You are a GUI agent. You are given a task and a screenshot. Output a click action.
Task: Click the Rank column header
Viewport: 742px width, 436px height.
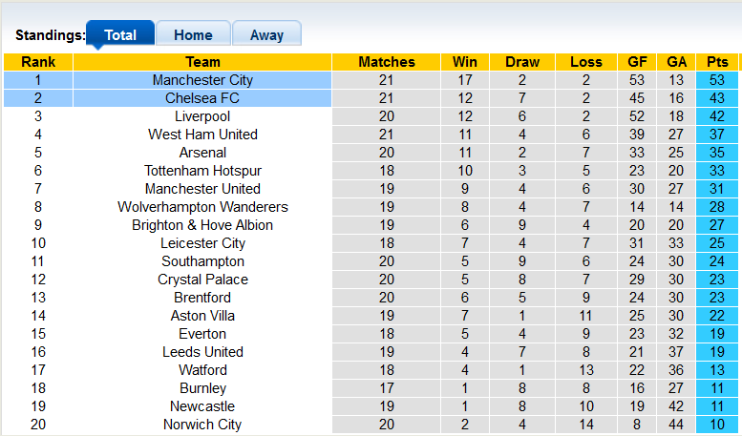click(37, 62)
